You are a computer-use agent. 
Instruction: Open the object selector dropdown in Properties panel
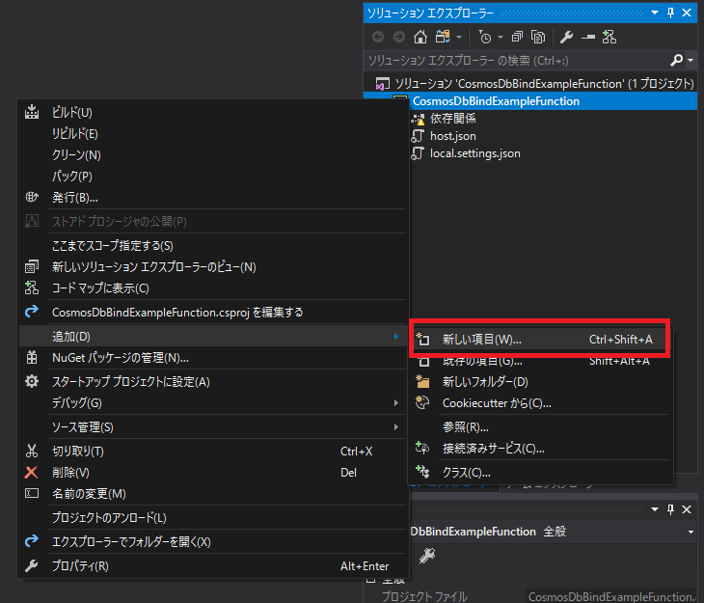pos(690,532)
